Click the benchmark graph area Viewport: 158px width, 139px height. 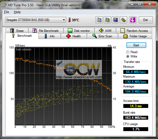point(63,86)
